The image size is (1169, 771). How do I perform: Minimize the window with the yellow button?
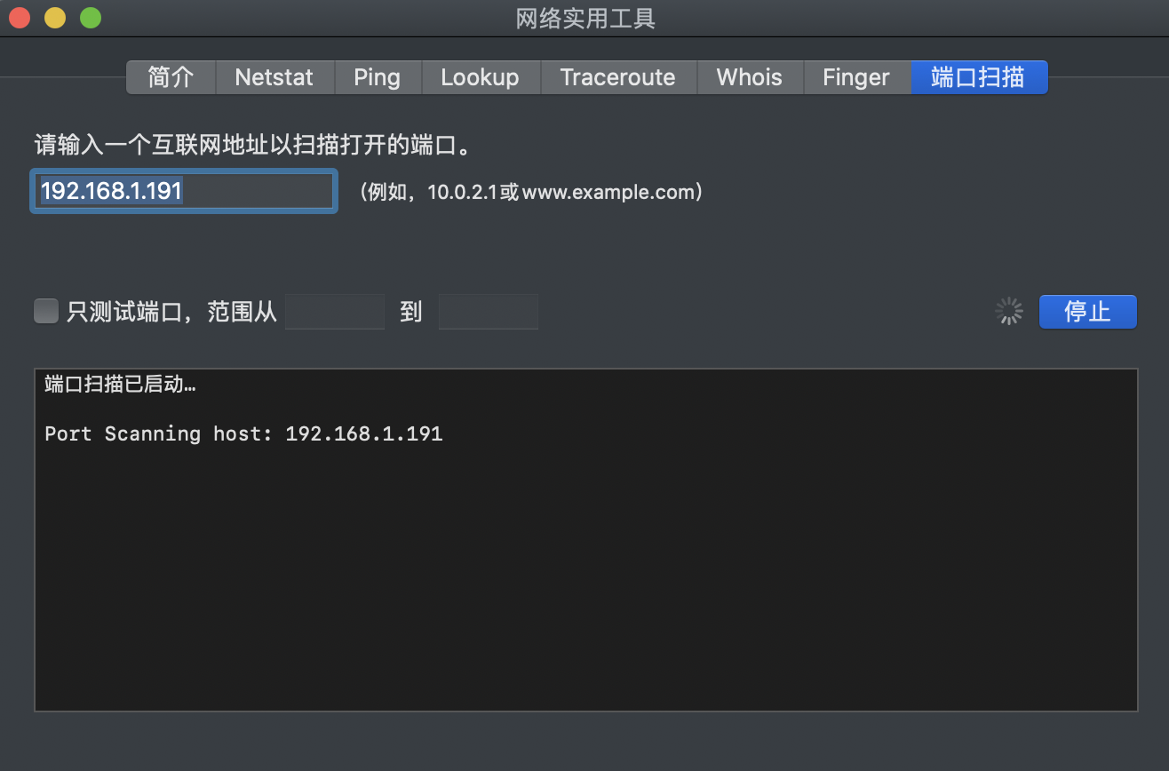point(54,18)
